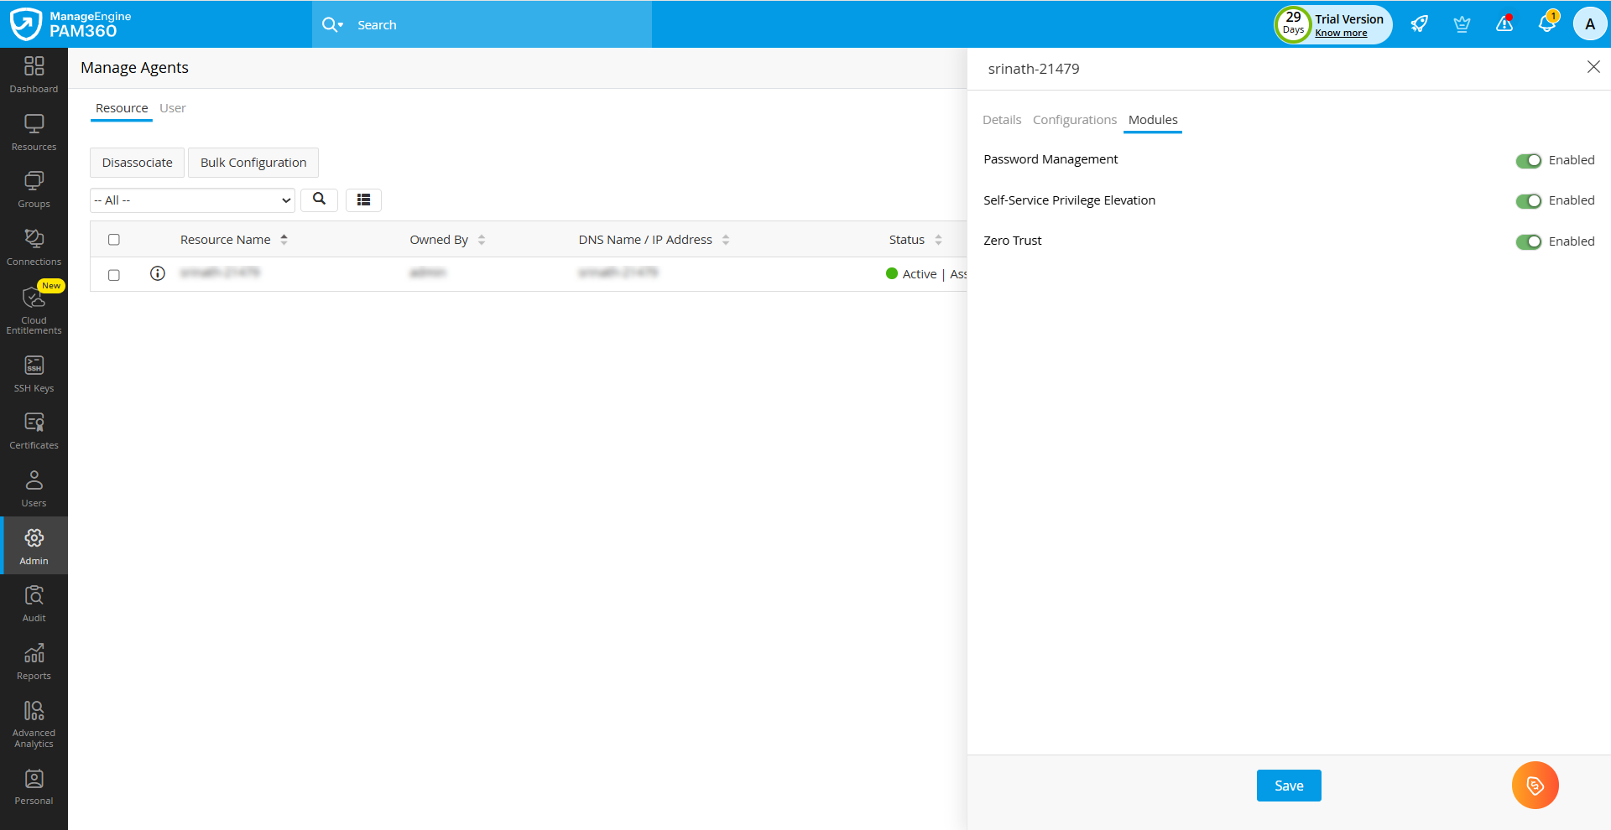This screenshot has height=830, width=1611.
Task: Click the rocket icon in header
Action: tap(1419, 24)
